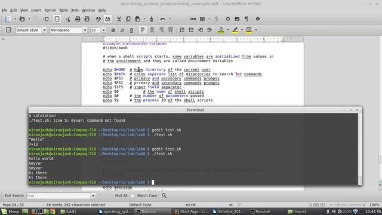Select book view layout in status bar
The height and width of the screenshot is (215, 382).
(x=322, y=205)
